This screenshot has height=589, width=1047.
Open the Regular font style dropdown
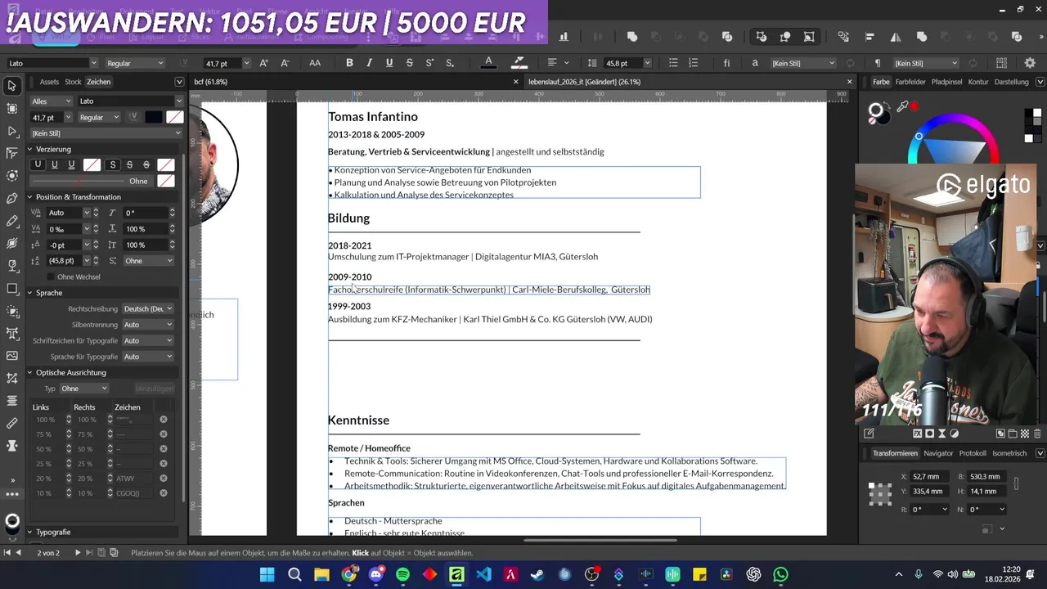point(98,117)
